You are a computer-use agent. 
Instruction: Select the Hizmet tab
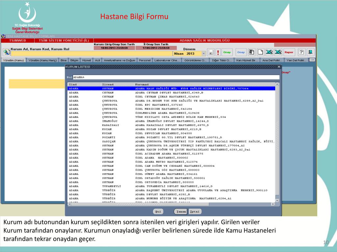pyautogui.click(x=87, y=60)
